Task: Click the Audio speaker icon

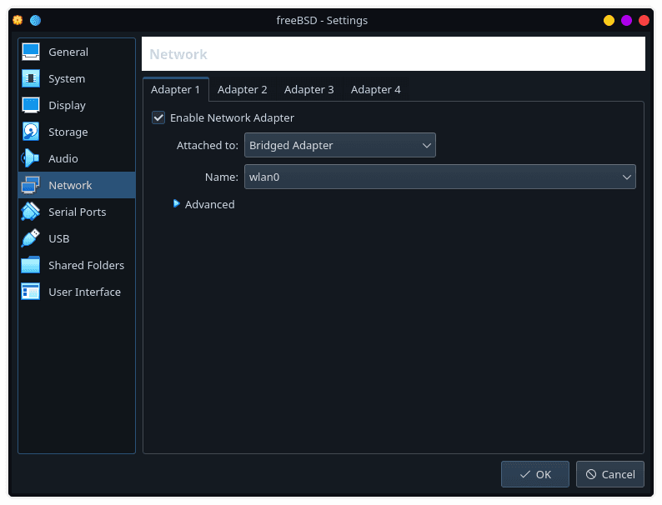Action: point(31,158)
